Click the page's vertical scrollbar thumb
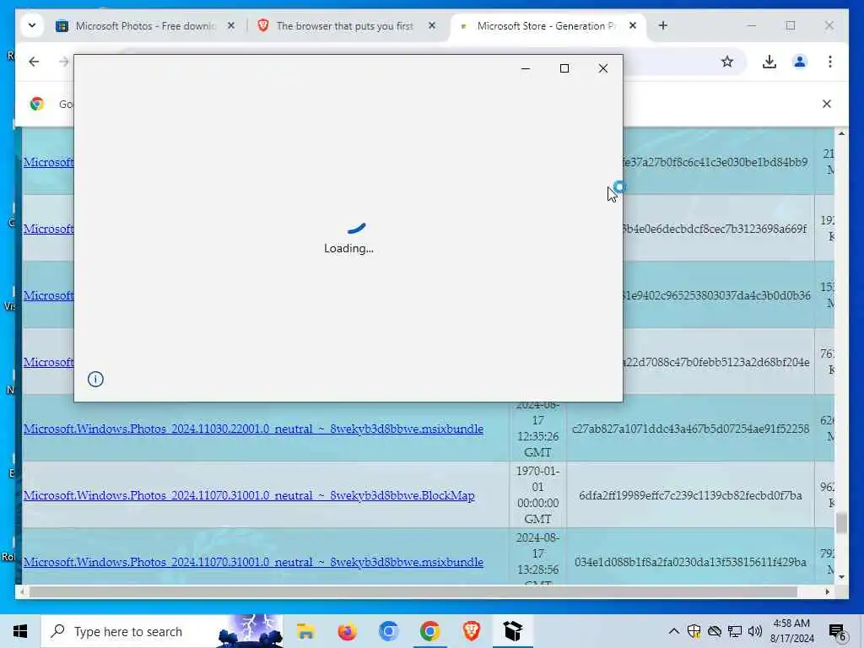Viewport: 864px width, 648px height. [x=841, y=522]
